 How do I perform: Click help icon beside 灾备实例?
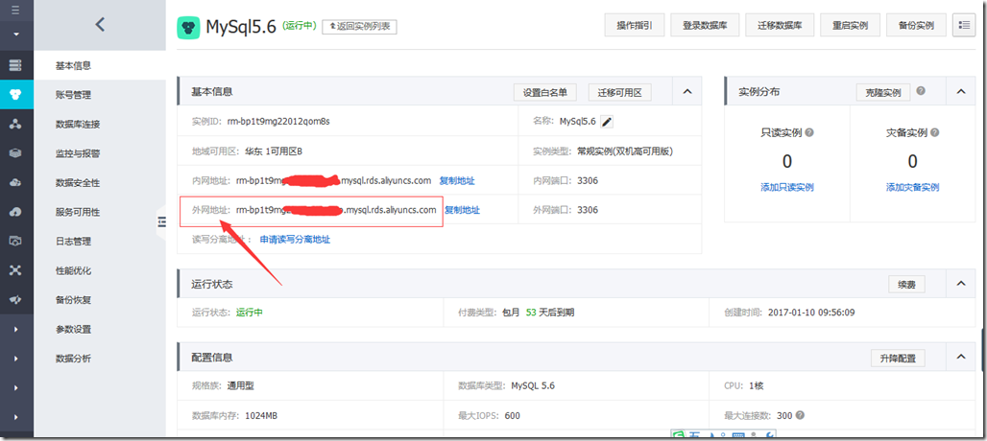(935, 133)
